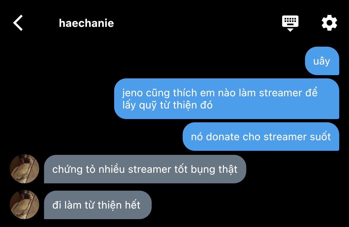Select the 'đi làm từ thiện hết' bubble
The width and height of the screenshot is (349, 227).
coord(98,205)
